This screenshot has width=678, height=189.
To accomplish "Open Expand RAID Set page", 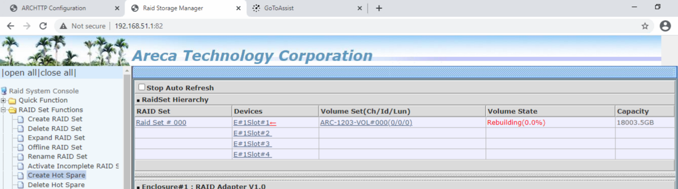I will [56, 138].
